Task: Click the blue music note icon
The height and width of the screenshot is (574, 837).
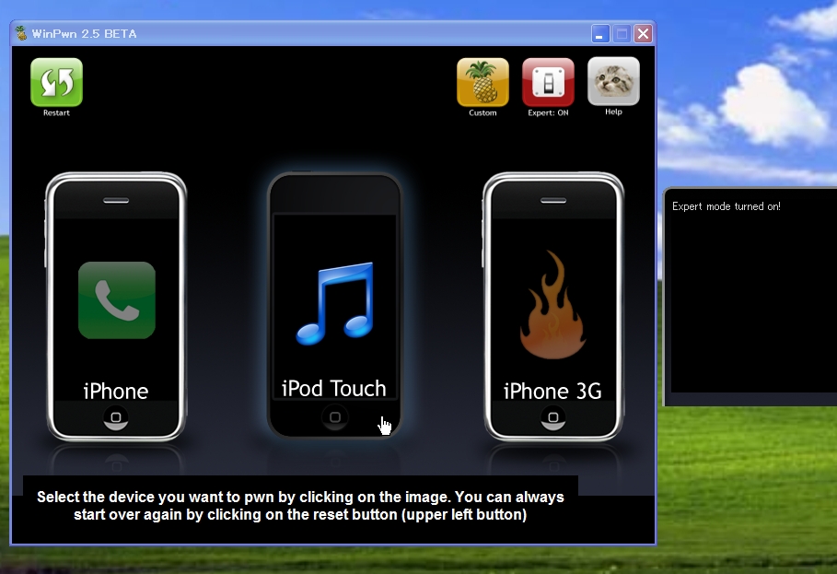Action: (335, 303)
